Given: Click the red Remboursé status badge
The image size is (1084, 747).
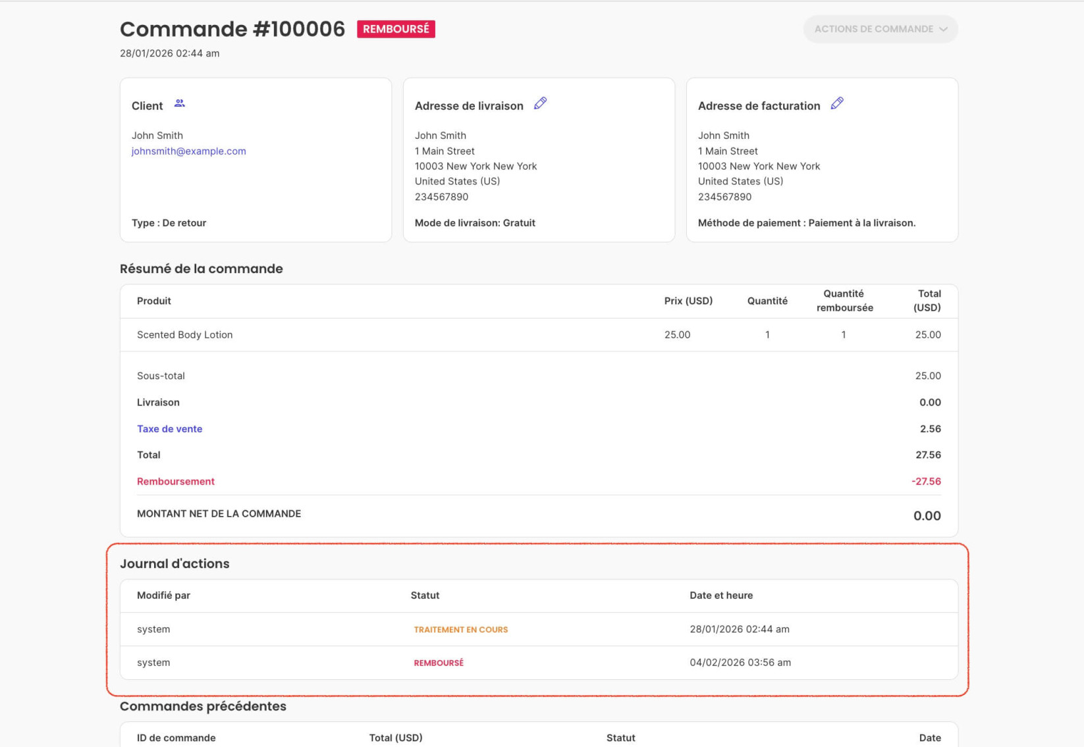Looking at the screenshot, I should click(x=396, y=29).
